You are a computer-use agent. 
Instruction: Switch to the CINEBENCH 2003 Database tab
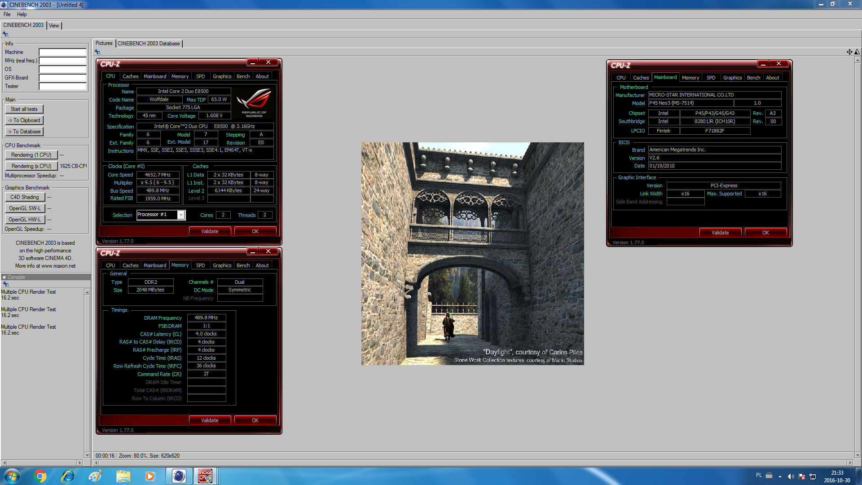pos(149,44)
